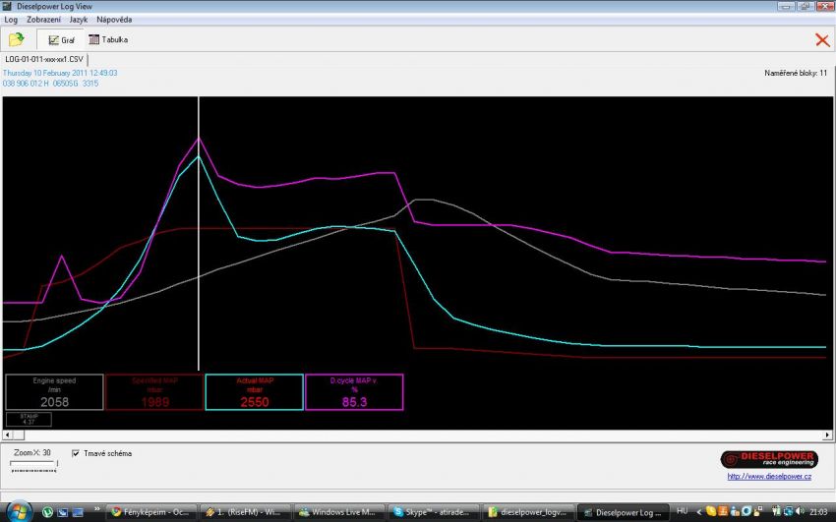Switch to Chrome Fényképeim taskbar window
Screen dimensions: 836x522
(x=150, y=512)
